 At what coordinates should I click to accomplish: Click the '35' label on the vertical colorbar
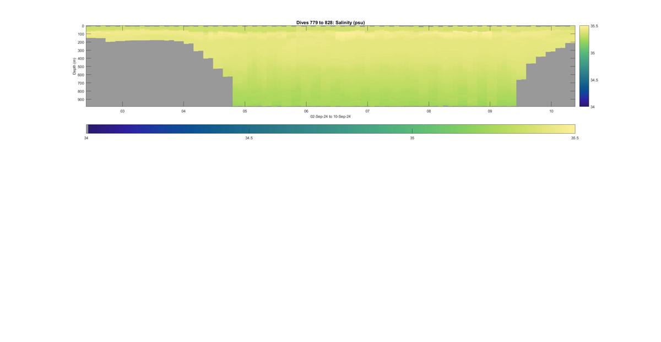point(593,53)
